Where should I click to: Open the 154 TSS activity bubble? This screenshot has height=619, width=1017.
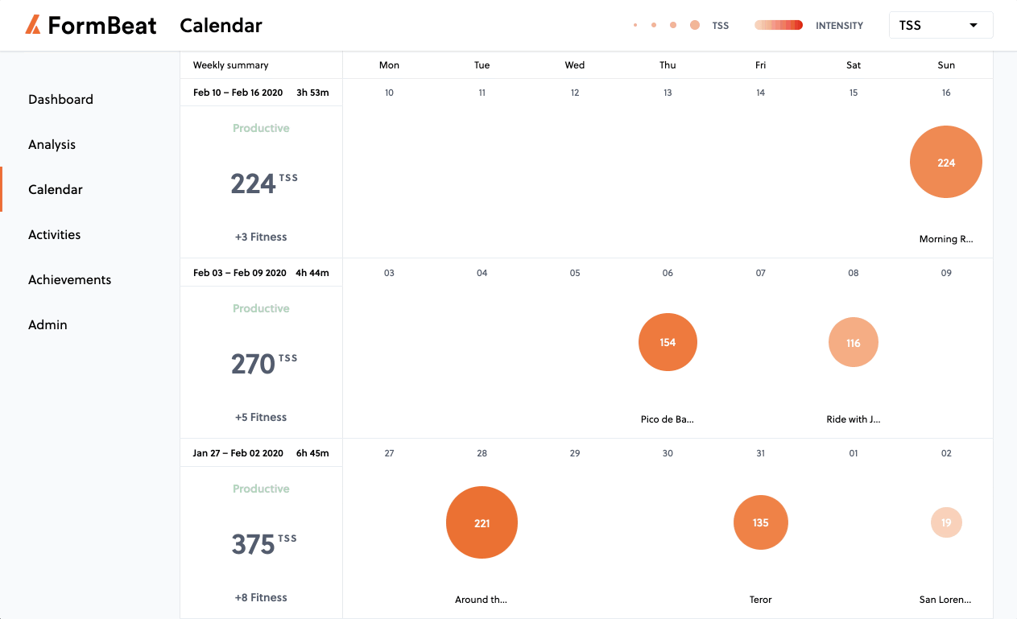coord(668,342)
